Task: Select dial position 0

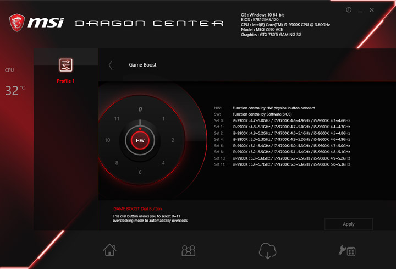Action: (140, 109)
